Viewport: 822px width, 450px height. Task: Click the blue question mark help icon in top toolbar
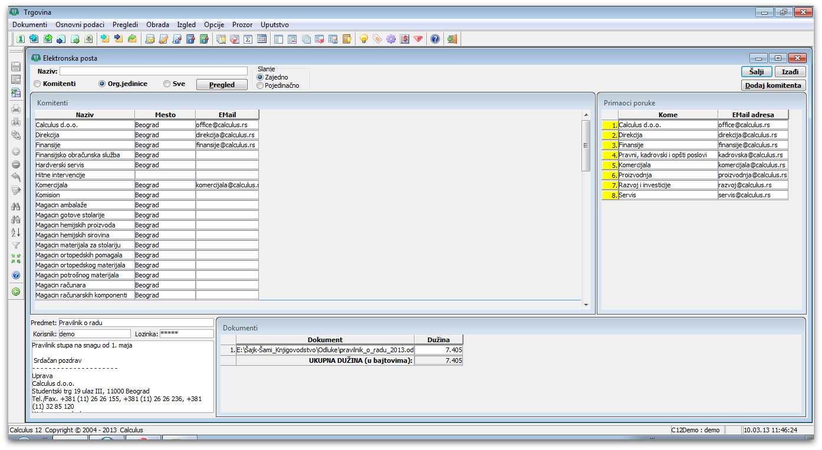(435, 39)
